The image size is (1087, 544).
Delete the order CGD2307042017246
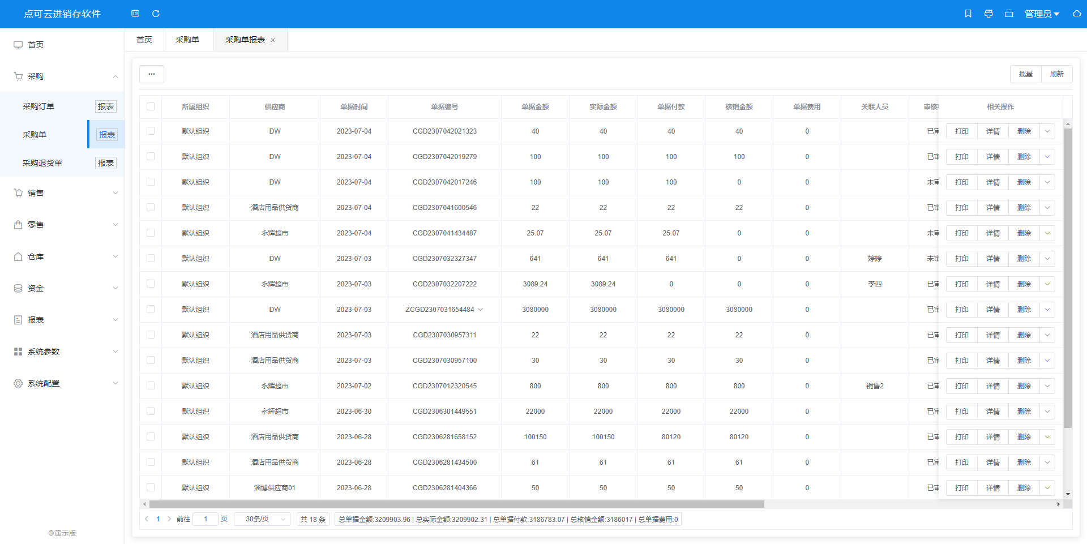pyautogui.click(x=1024, y=182)
